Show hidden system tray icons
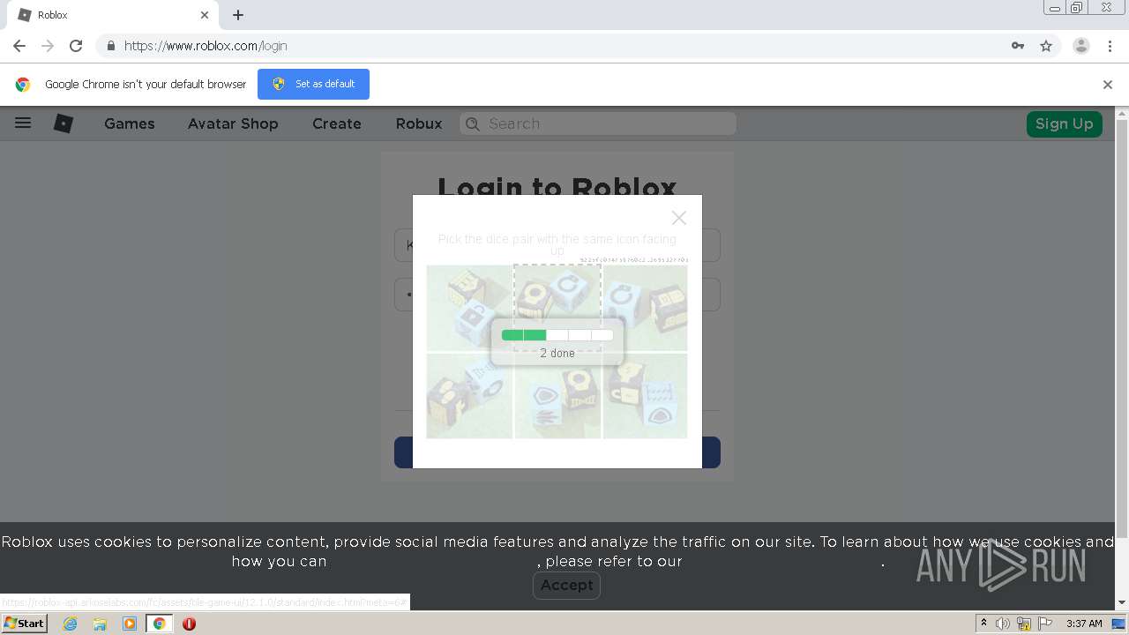The image size is (1129, 635). pyautogui.click(x=984, y=624)
